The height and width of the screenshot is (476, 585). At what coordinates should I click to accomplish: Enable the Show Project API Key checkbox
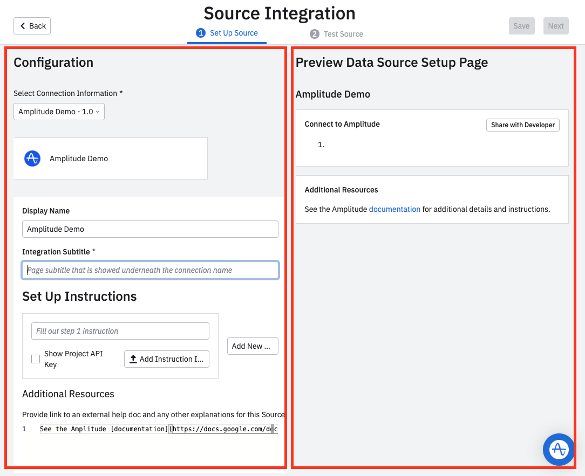pyautogui.click(x=36, y=359)
